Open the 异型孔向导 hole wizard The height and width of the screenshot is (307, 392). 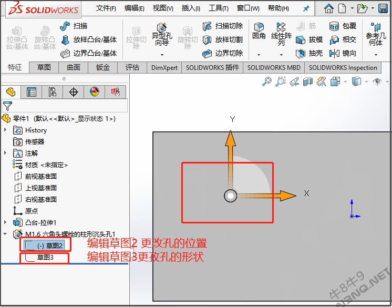coord(162,35)
